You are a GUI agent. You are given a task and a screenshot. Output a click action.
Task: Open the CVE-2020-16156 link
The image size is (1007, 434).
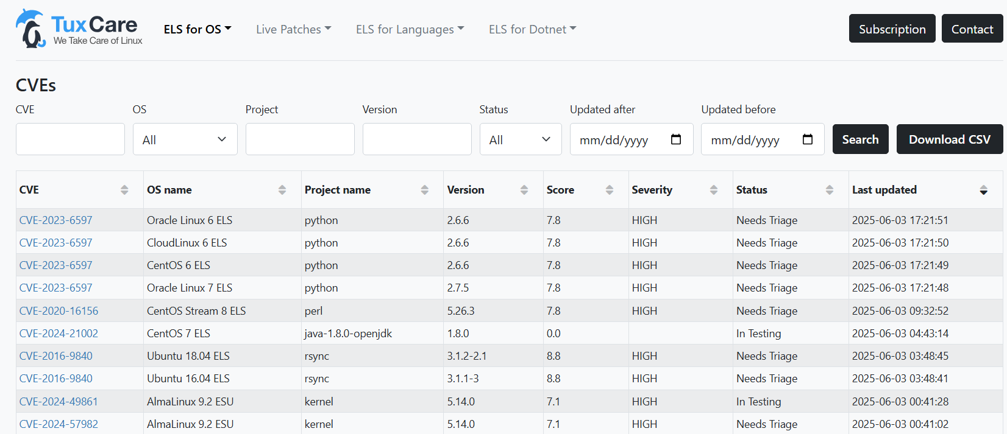(x=59, y=311)
